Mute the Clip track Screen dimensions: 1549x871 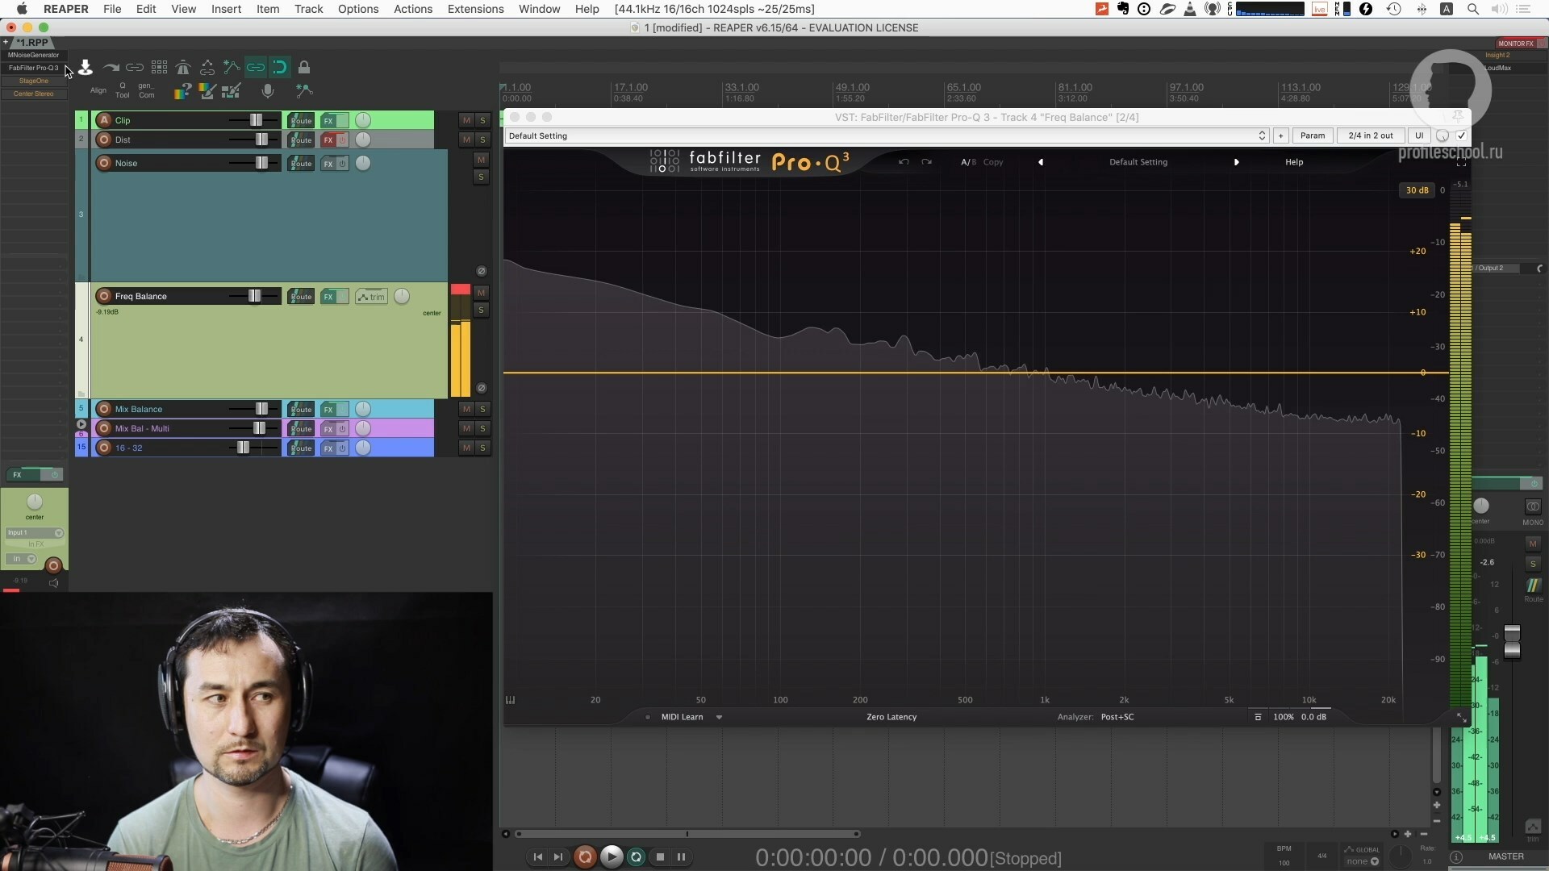tap(466, 120)
